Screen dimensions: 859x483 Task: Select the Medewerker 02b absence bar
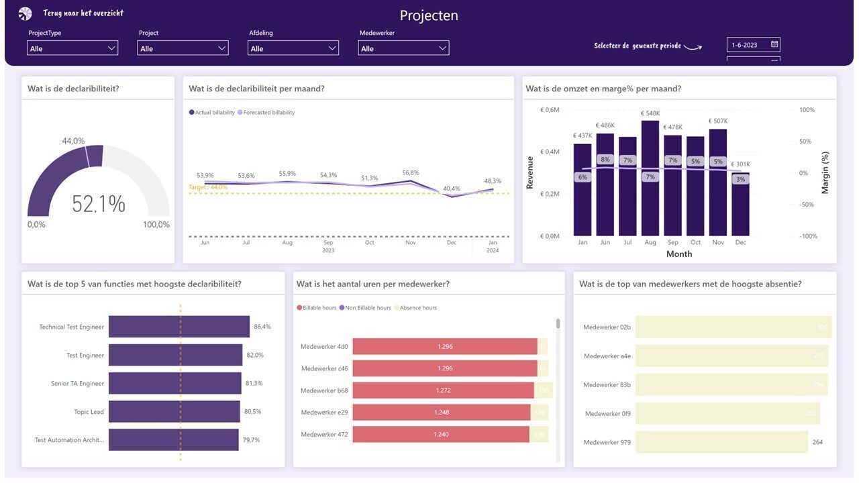pos(734,327)
